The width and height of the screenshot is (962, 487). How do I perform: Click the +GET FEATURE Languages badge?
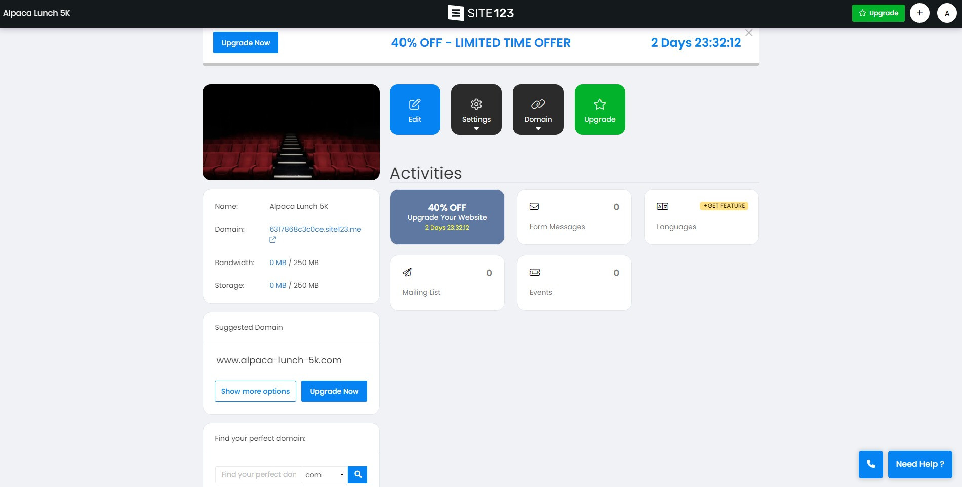click(x=724, y=206)
